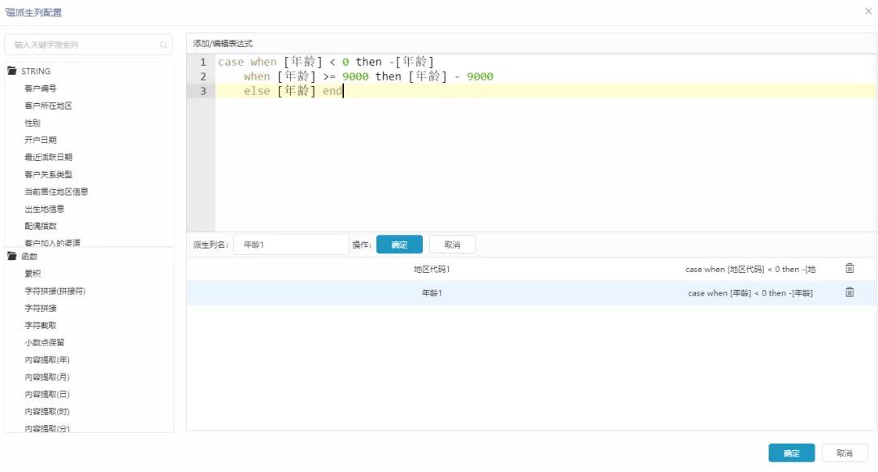Collapse the STRING folder
878x472 pixels.
click(11, 71)
